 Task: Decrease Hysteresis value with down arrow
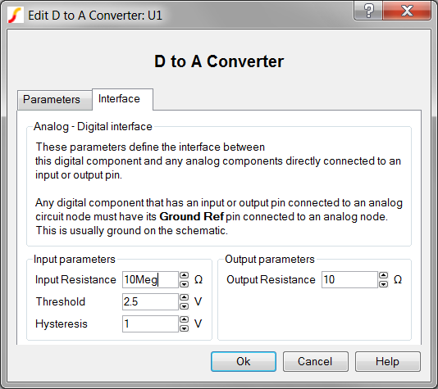point(184,328)
